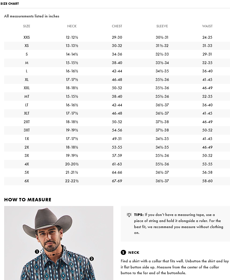Select the XXL size row label
Image resolution: width=230 pixels, height=280 pixels.
(27, 88)
